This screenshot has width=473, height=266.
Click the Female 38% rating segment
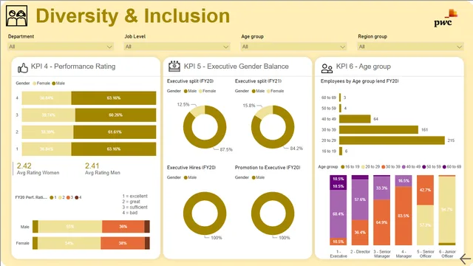click(x=123, y=243)
